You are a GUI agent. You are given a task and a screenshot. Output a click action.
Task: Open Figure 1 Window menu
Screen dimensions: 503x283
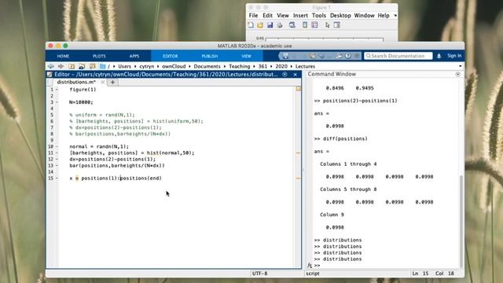pyautogui.click(x=364, y=16)
